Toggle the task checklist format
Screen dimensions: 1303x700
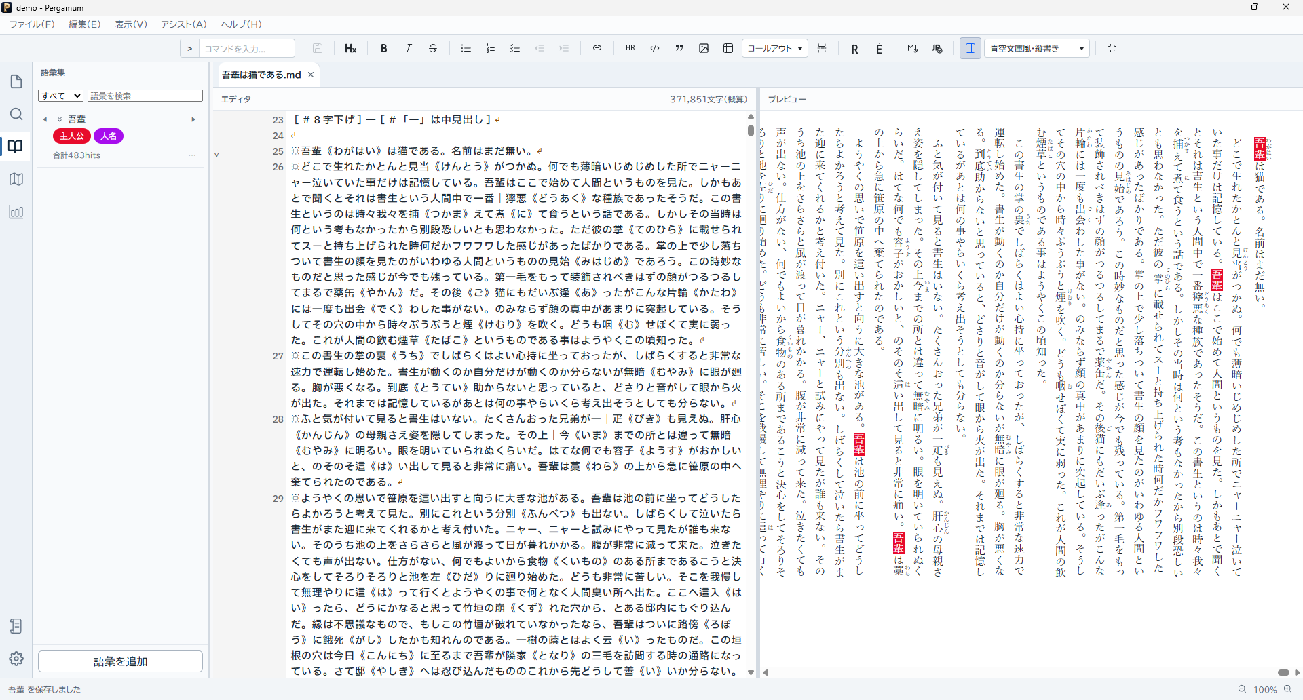(515, 48)
